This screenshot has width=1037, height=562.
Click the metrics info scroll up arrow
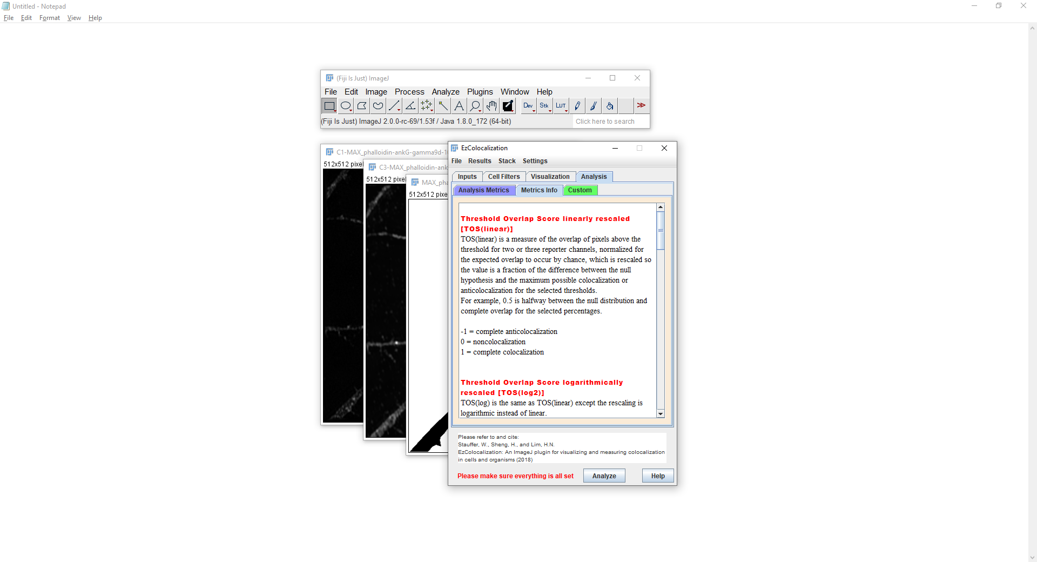(x=661, y=208)
